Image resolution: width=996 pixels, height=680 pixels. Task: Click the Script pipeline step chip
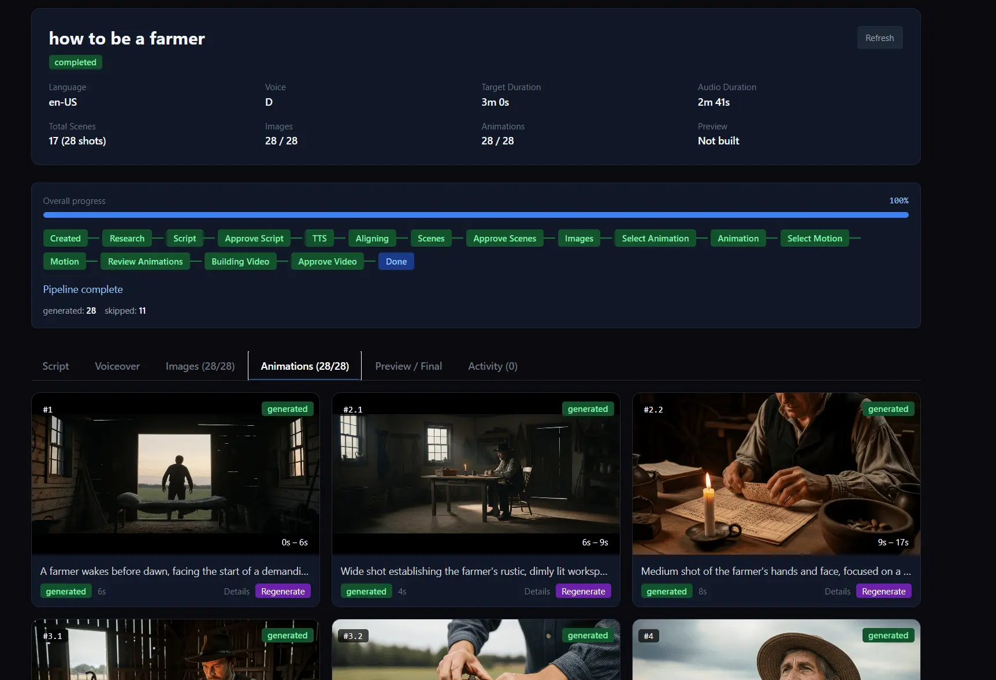click(x=185, y=239)
